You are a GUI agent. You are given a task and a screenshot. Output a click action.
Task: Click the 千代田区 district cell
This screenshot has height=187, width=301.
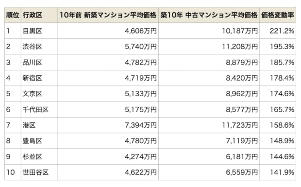point(39,109)
